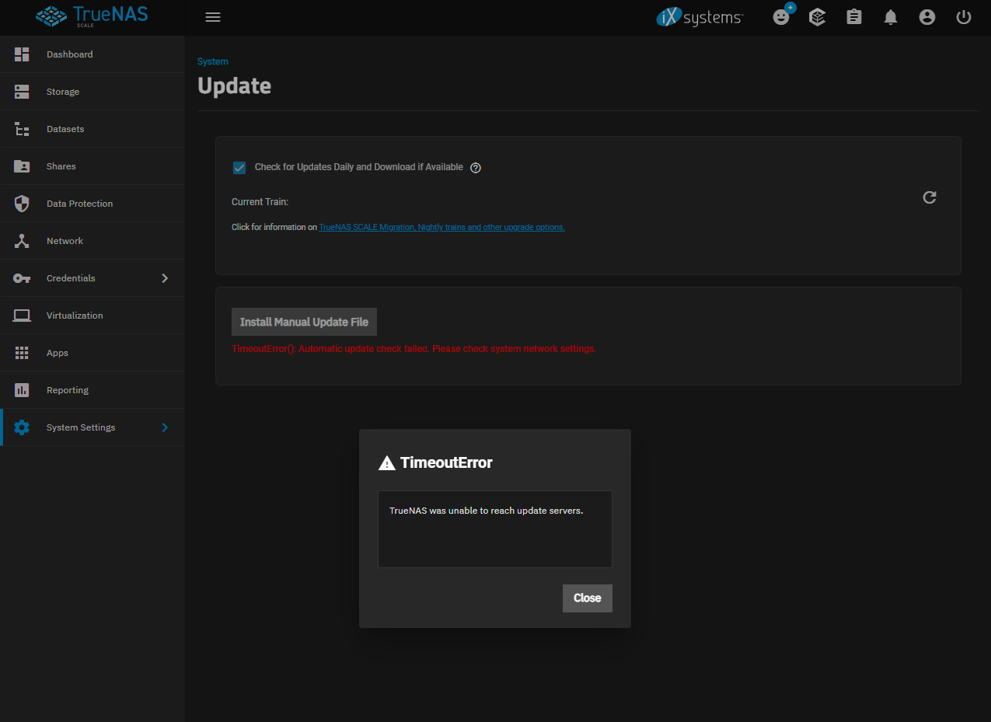Open the Datasets menu item
991x722 pixels.
pos(92,129)
